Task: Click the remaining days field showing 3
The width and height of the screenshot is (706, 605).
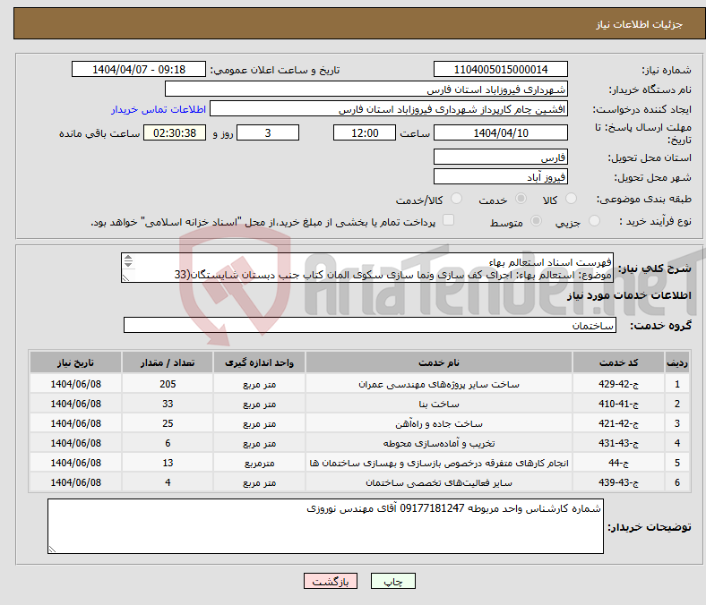Action: tap(268, 132)
